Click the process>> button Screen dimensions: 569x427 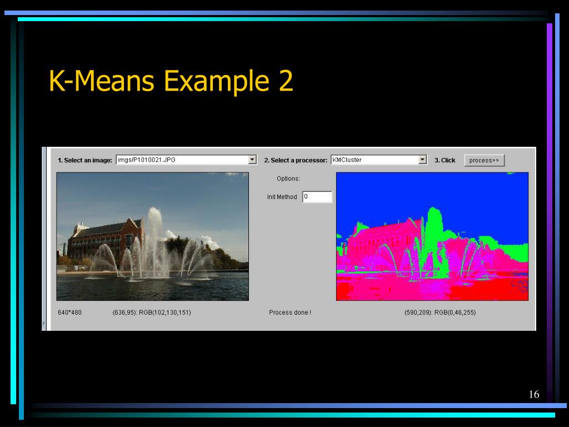(x=484, y=160)
